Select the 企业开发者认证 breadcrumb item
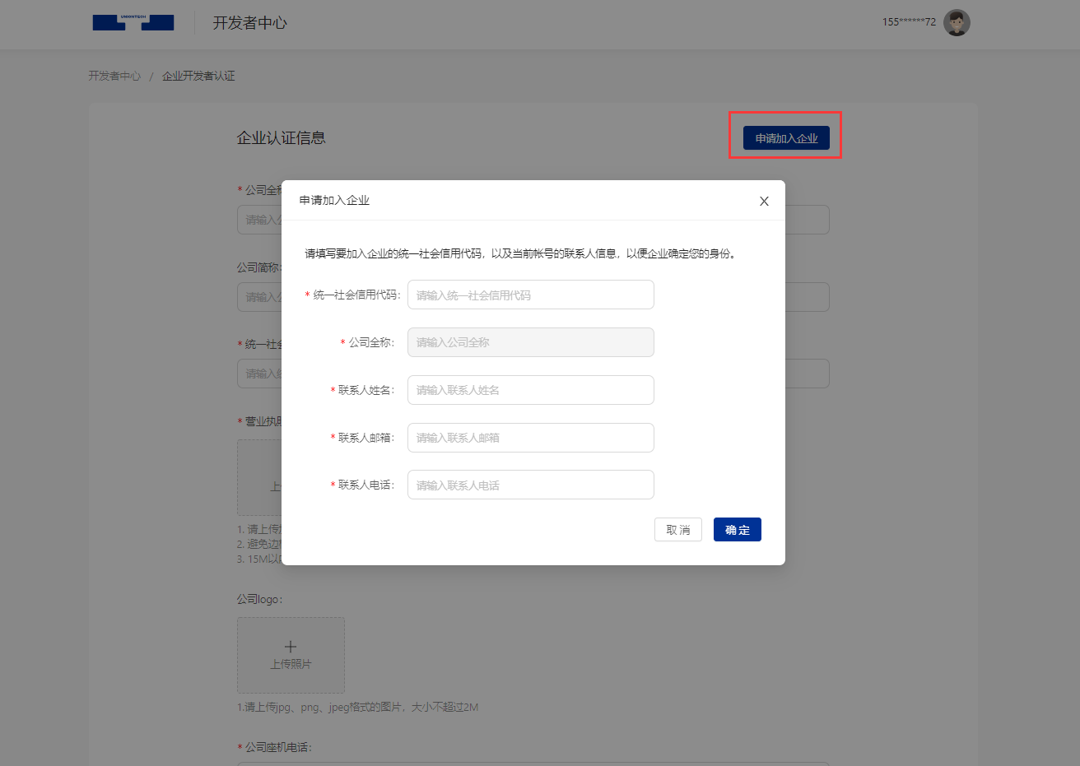1080x766 pixels. coord(198,76)
